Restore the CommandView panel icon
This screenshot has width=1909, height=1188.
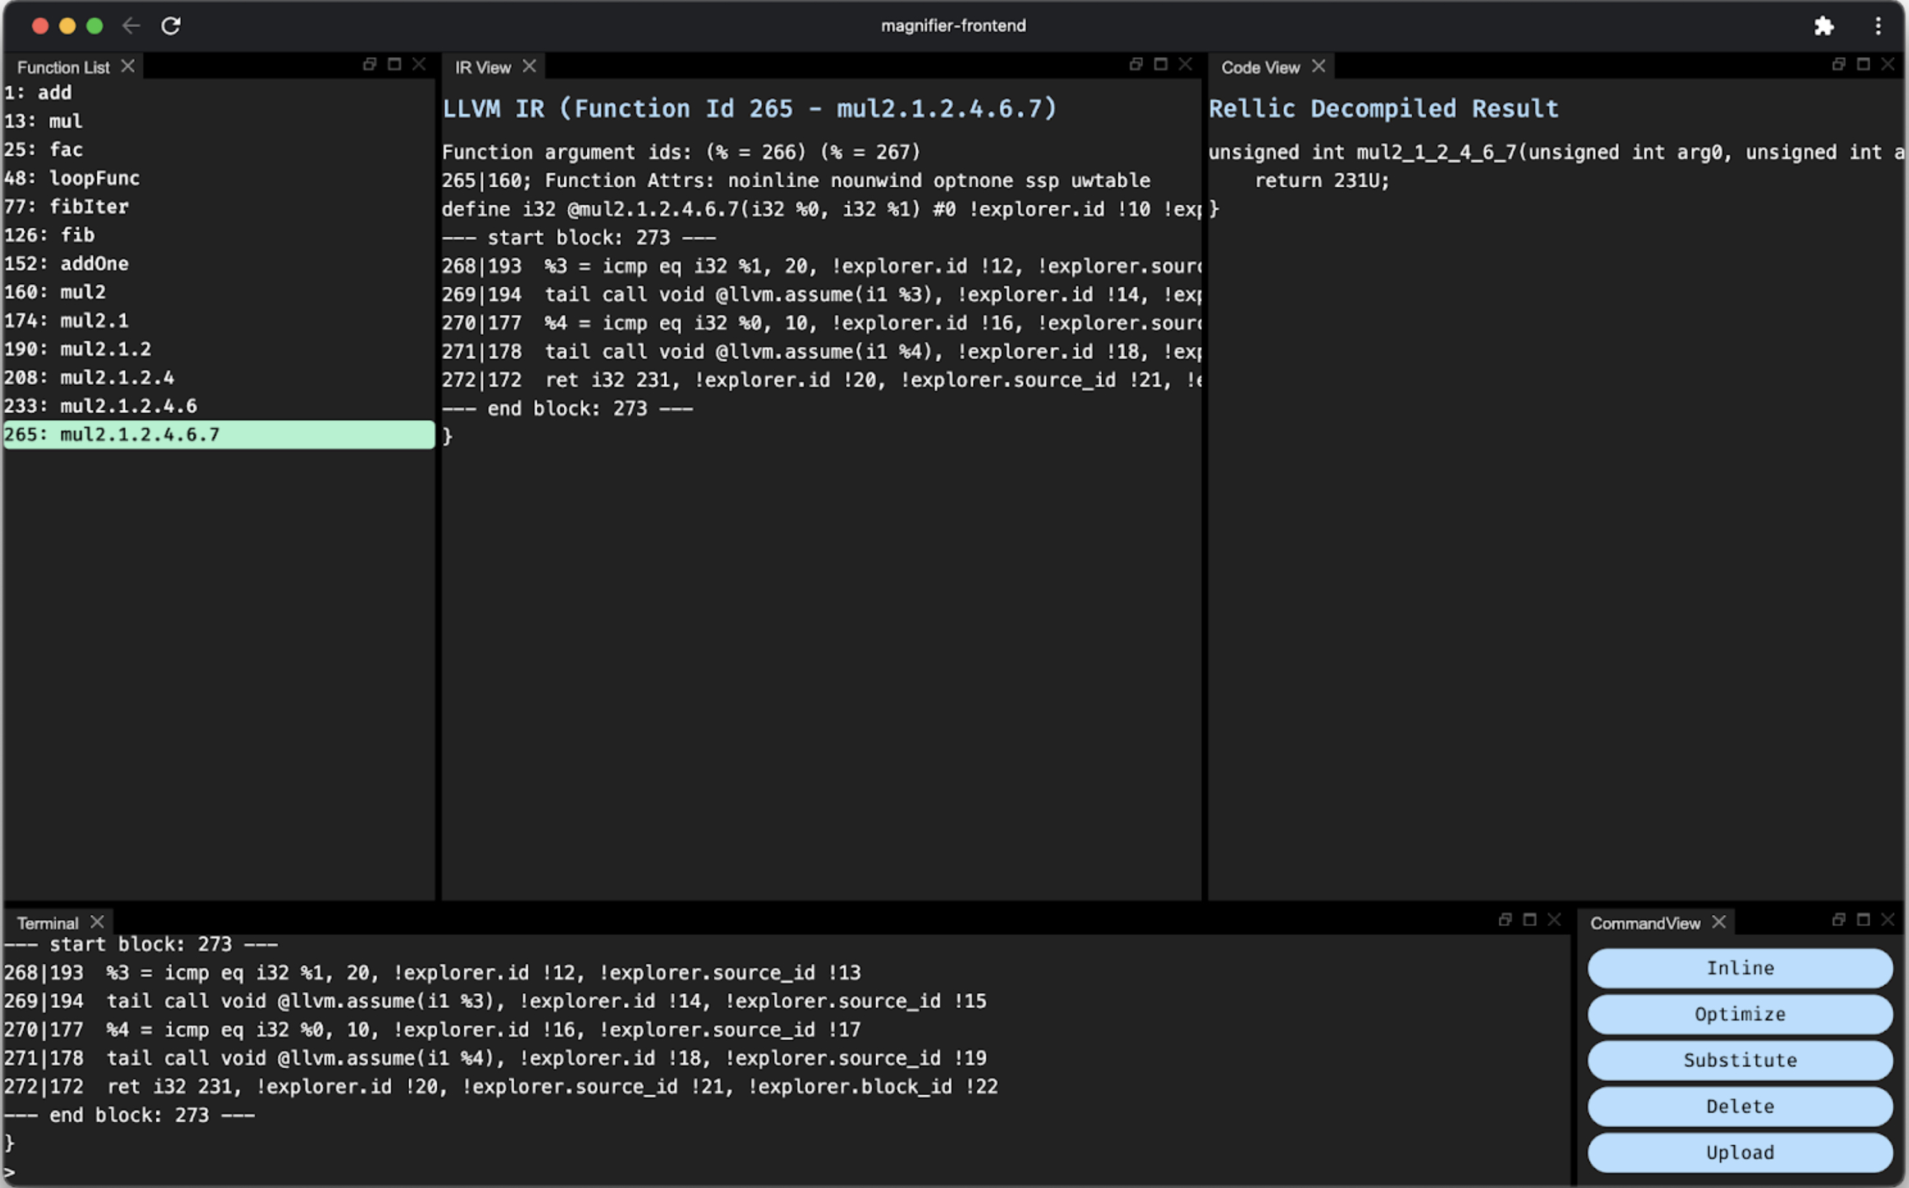click(x=1839, y=920)
